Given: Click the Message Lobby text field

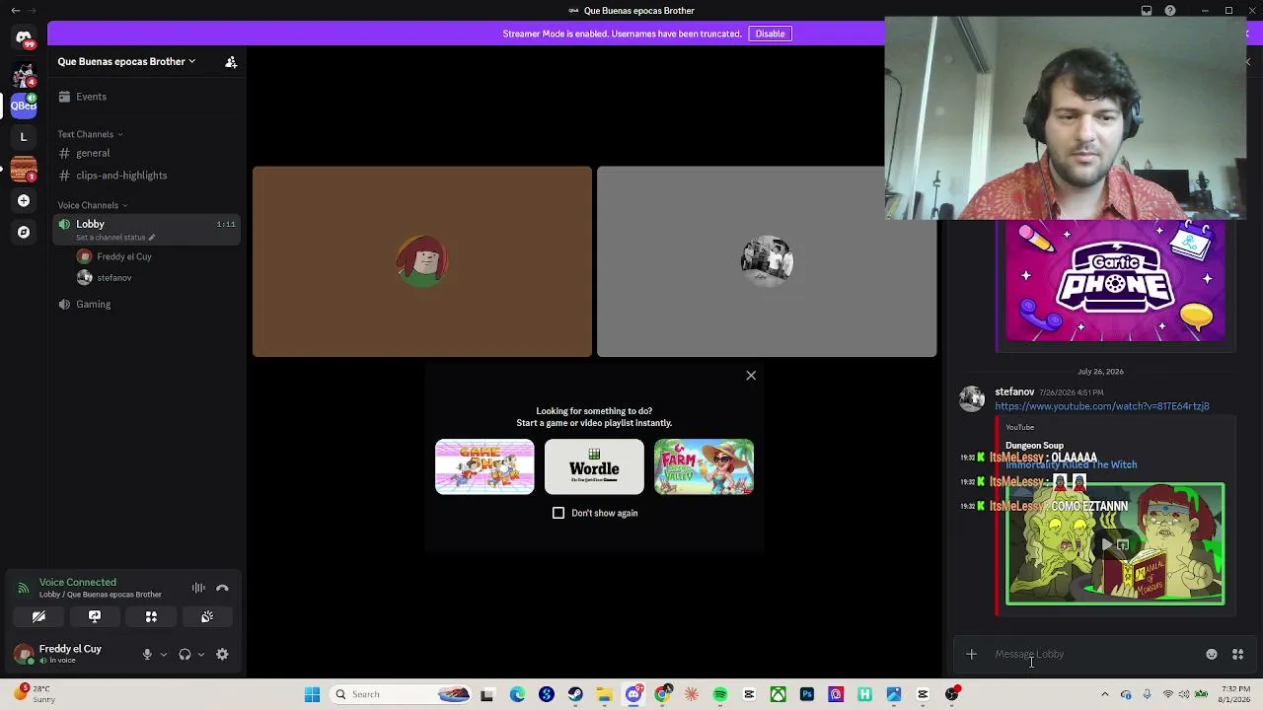Looking at the screenshot, I should click(1095, 654).
